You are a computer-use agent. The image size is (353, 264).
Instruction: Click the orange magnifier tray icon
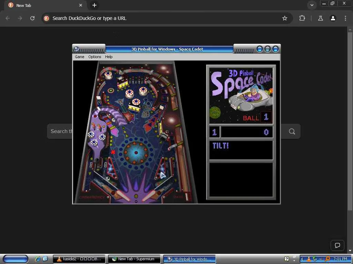pos(327,259)
